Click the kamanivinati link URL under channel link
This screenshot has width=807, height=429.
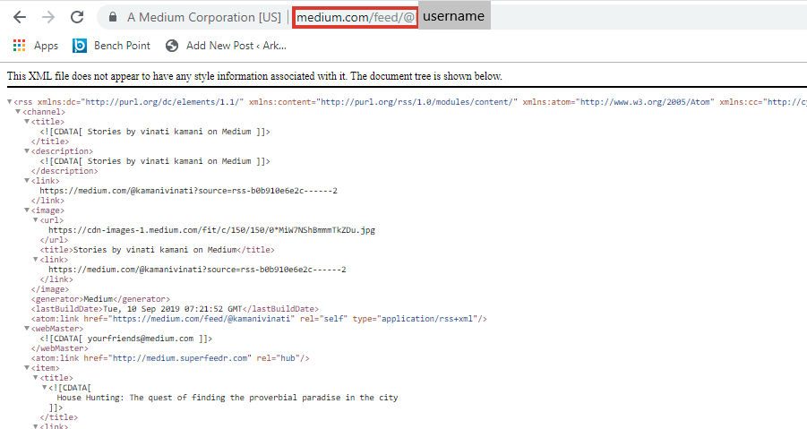[x=188, y=191]
